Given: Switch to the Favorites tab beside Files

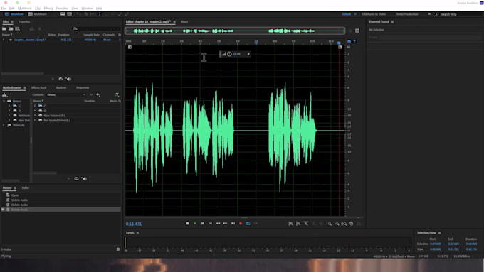Looking at the screenshot, I should [24, 22].
